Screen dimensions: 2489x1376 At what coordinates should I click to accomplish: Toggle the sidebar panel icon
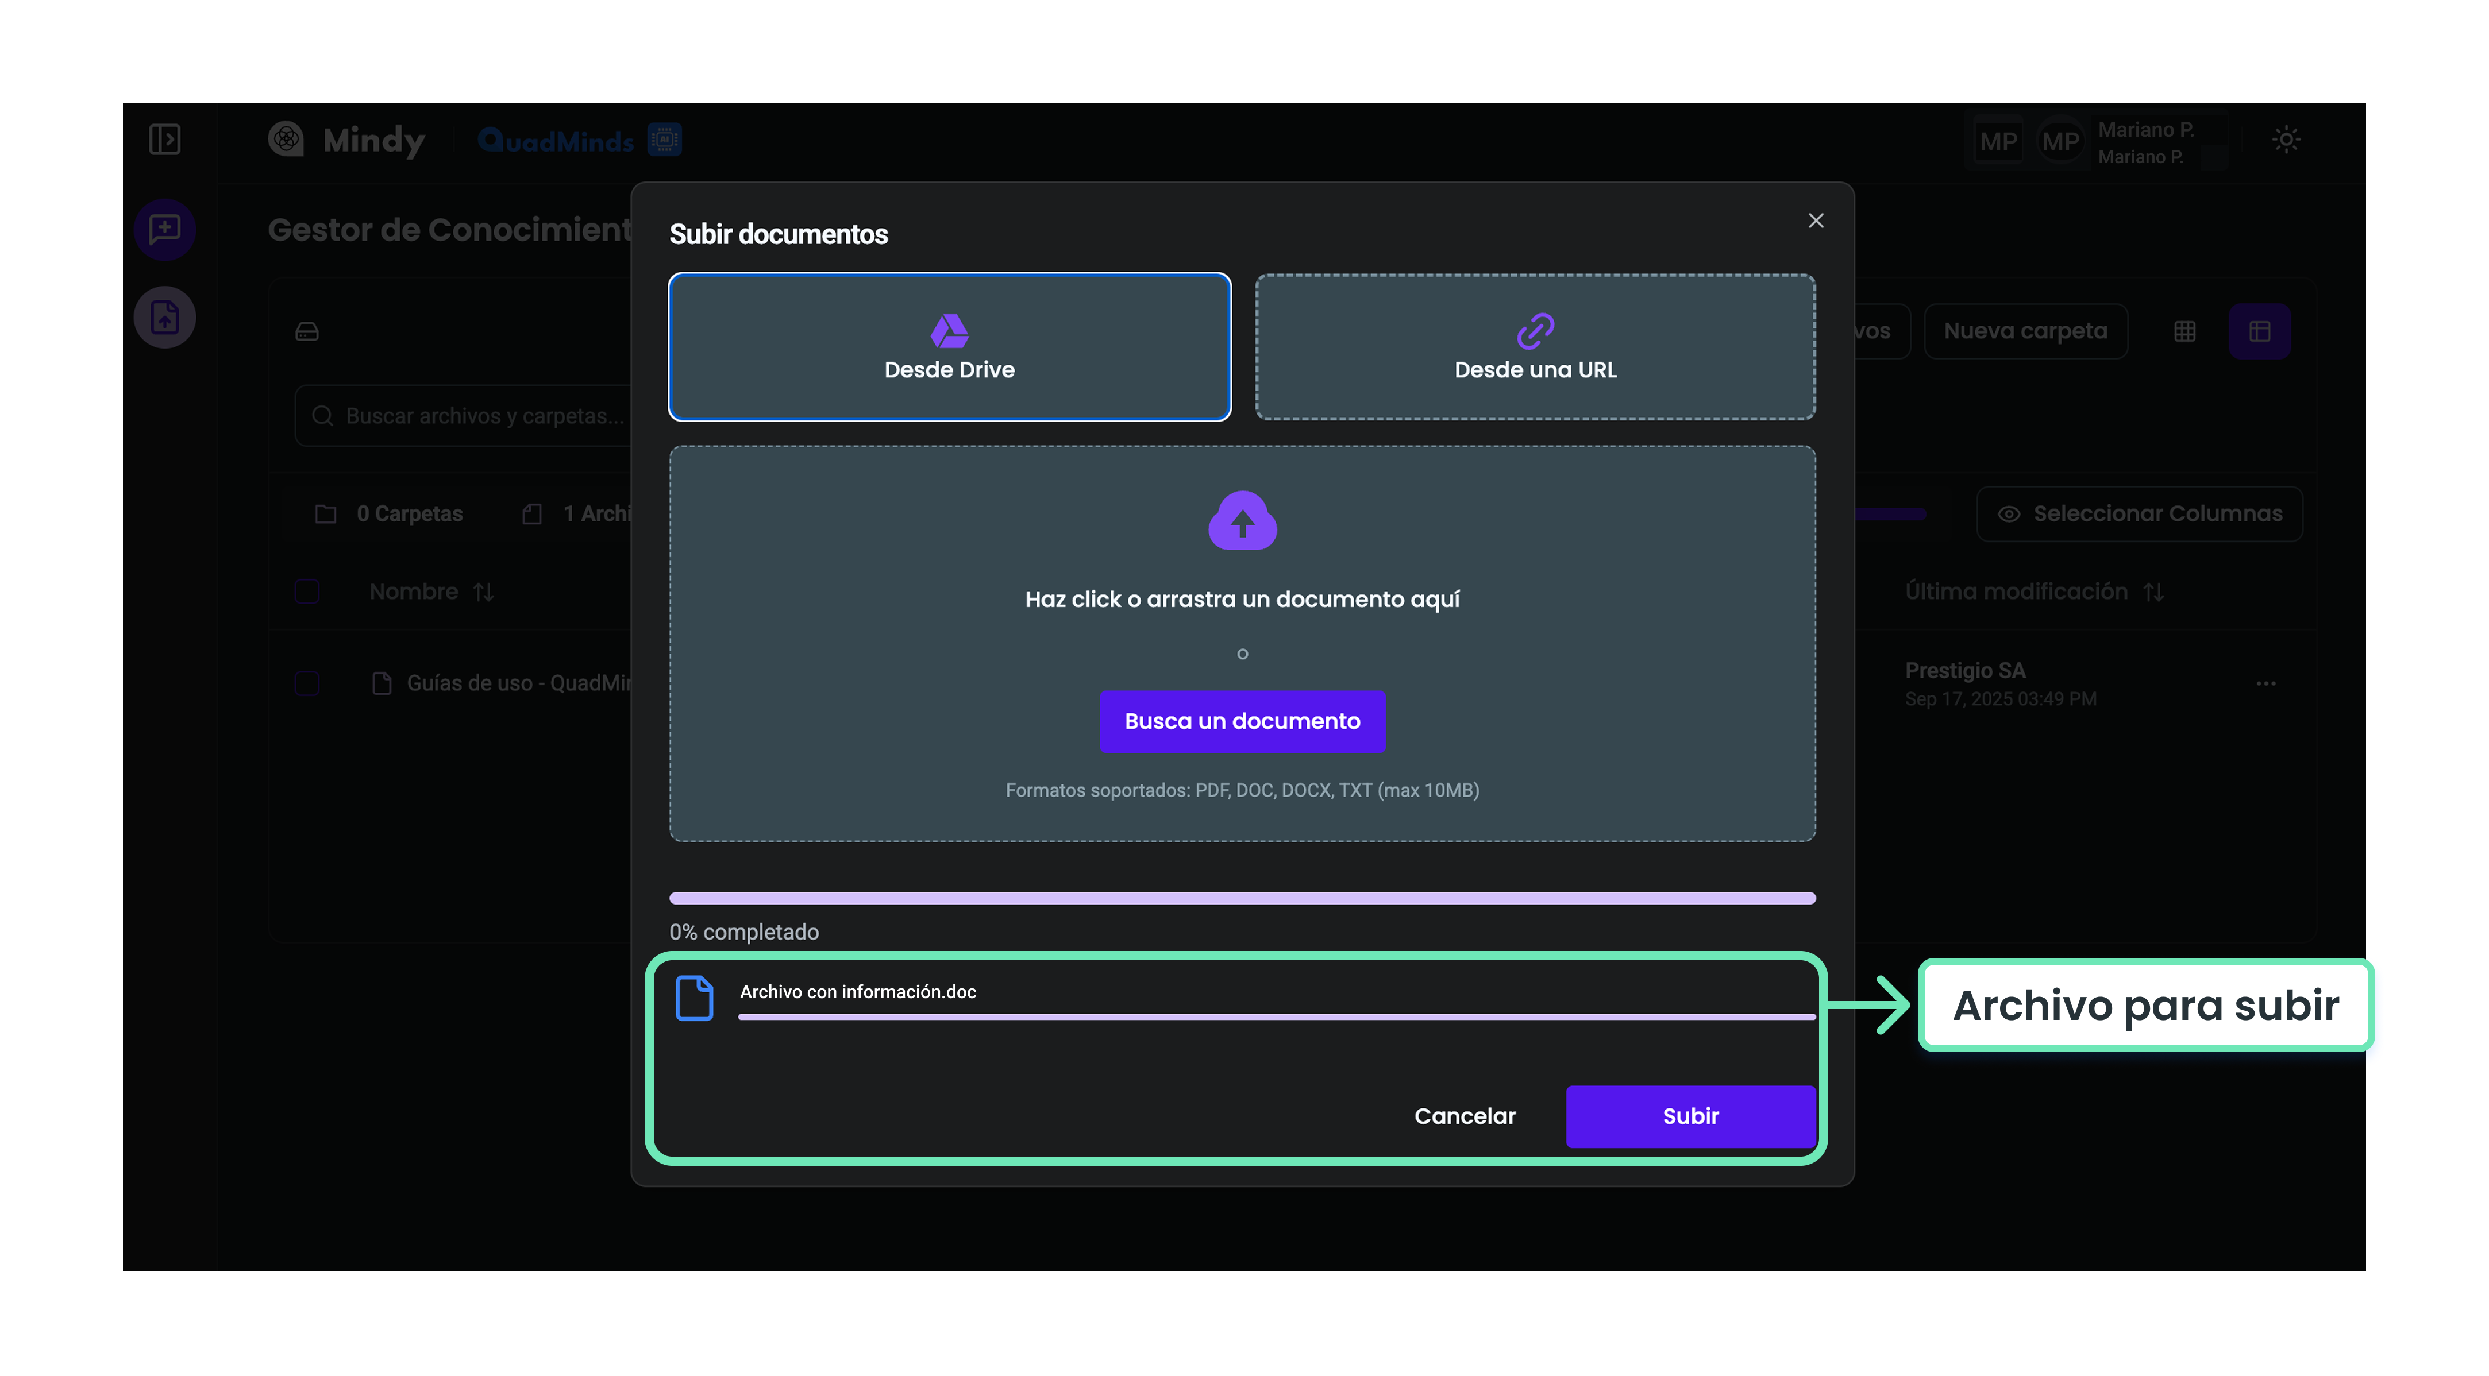[165, 139]
